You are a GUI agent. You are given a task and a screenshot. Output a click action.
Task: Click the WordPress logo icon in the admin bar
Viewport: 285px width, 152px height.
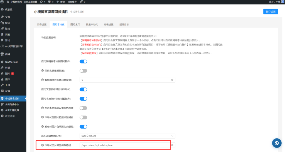[2, 2]
